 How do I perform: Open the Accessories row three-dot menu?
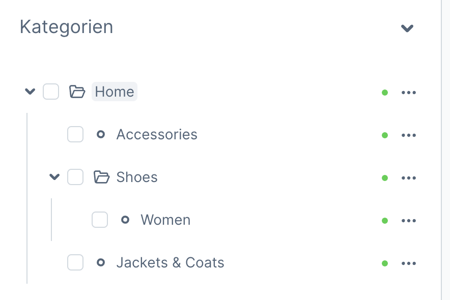[409, 135]
